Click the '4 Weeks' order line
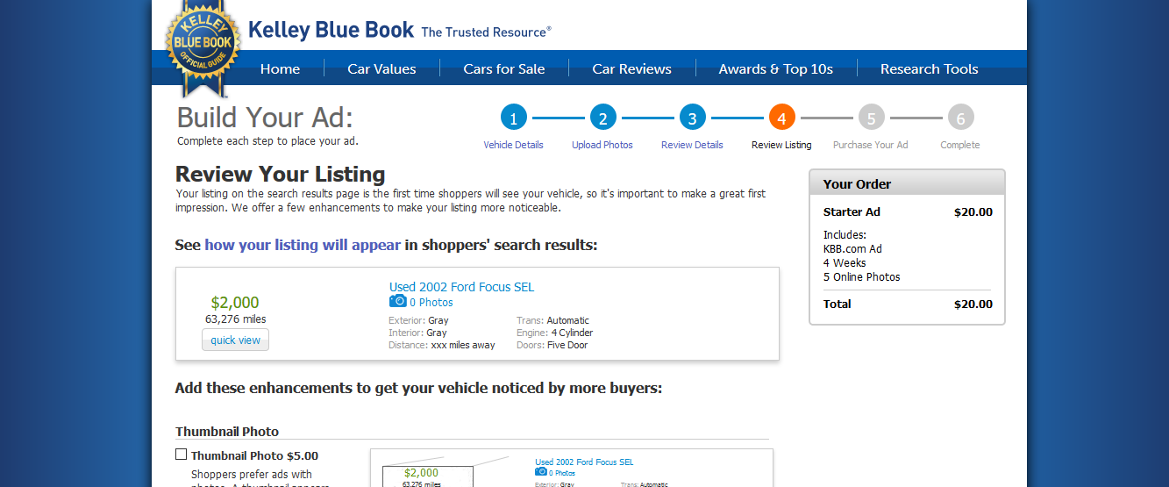 click(x=845, y=262)
